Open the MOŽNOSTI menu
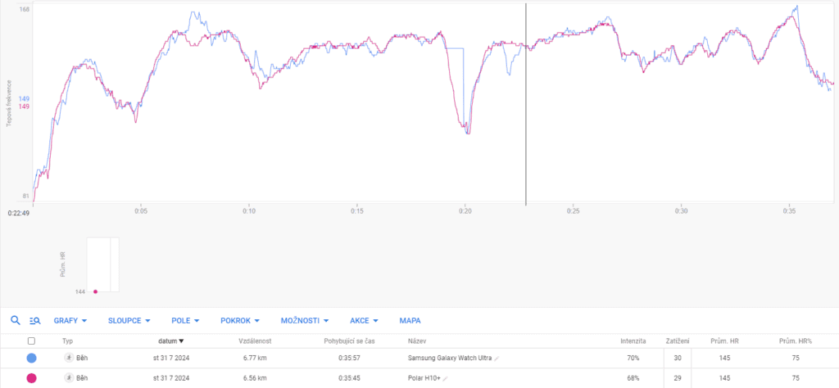 tap(306, 321)
